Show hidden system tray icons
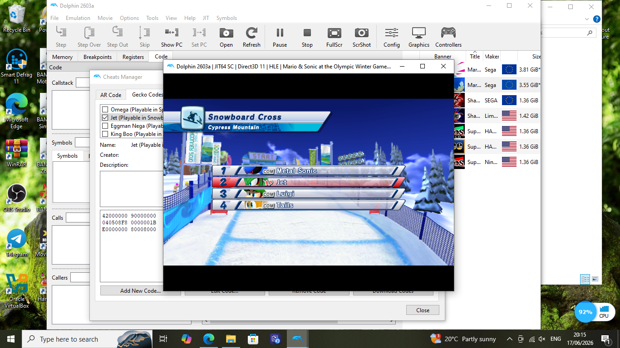 (x=509, y=339)
